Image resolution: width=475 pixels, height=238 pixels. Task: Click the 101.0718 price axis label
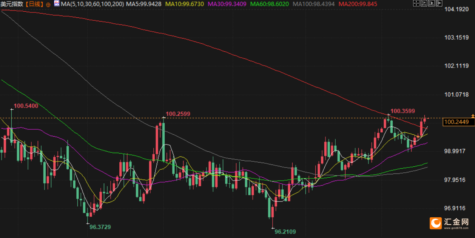click(x=457, y=94)
